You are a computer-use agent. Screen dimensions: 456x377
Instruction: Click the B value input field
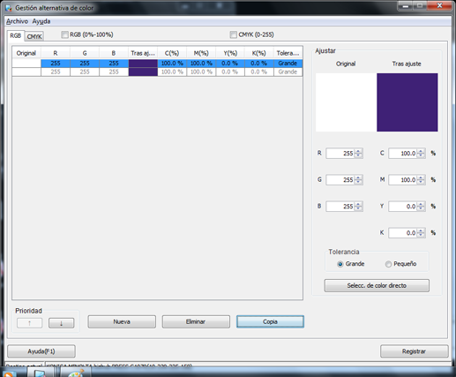[x=340, y=207]
